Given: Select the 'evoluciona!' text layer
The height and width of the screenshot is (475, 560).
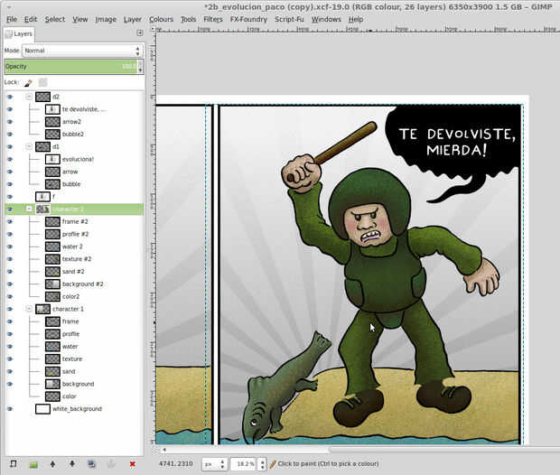Looking at the screenshot, I should coord(78,159).
